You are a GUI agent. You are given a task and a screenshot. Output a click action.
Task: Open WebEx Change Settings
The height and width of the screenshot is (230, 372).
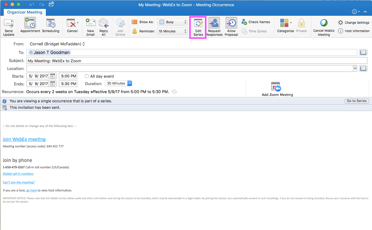[x=354, y=23]
